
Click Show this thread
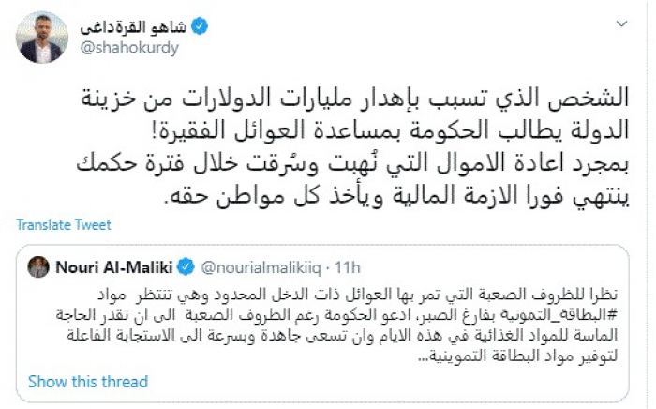click(x=88, y=382)
